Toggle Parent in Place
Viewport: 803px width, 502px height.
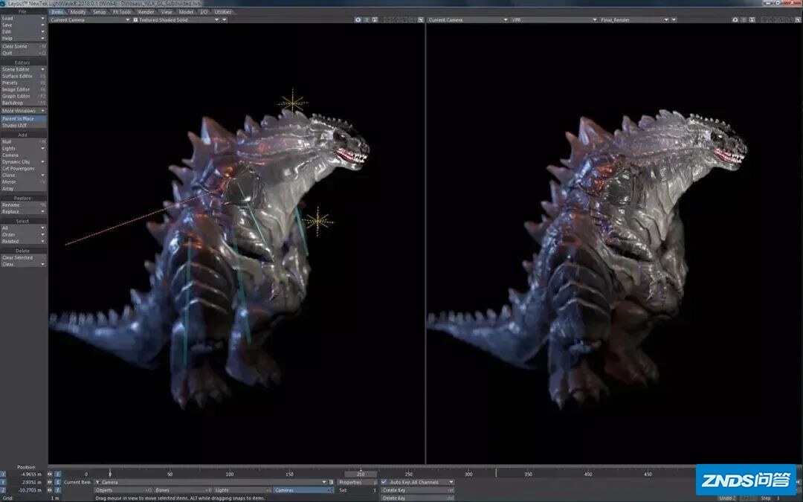tap(23, 118)
